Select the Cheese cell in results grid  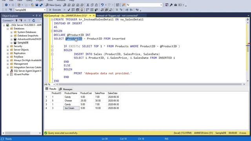(71, 101)
